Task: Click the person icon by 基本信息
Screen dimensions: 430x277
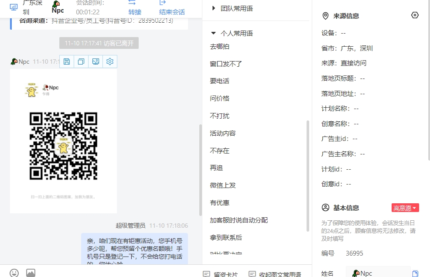Action: 325,208
